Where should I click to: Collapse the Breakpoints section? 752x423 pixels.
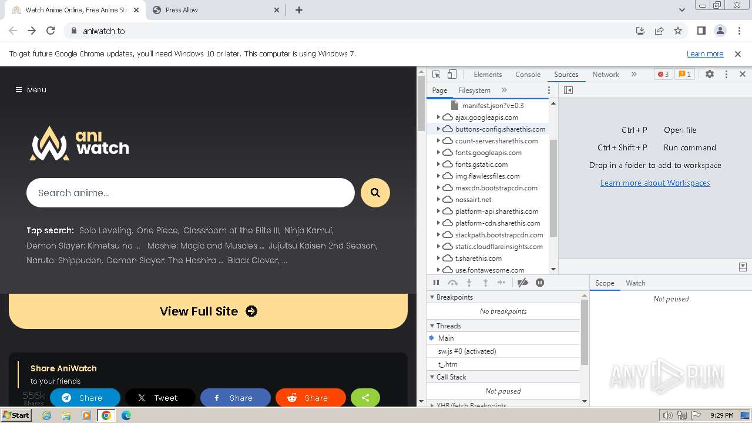point(503,297)
